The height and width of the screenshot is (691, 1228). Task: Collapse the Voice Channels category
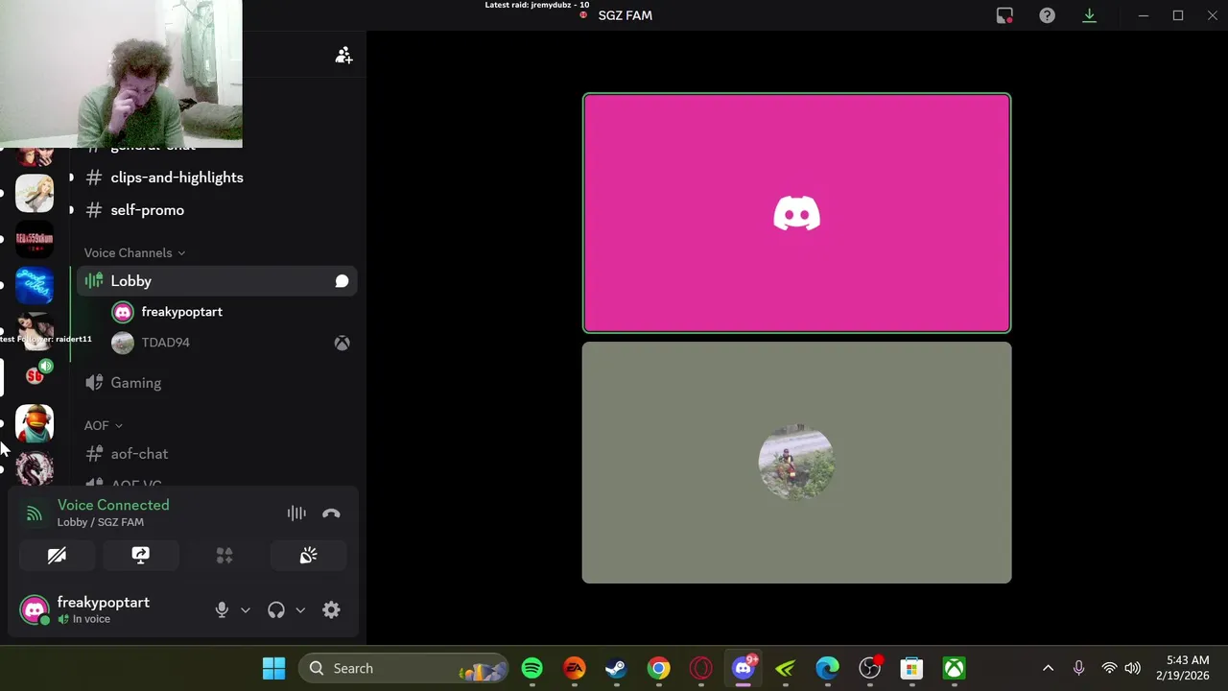click(x=134, y=252)
